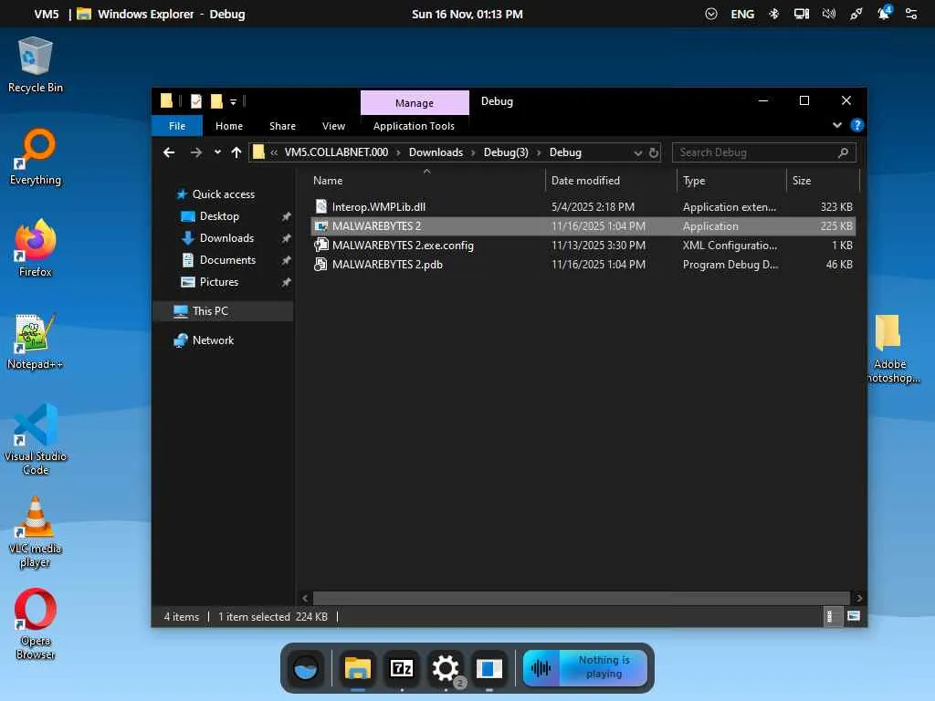This screenshot has height=701, width=935.
Task: Open the Recycle Bin desktop icon
Action: pos(36,65)
